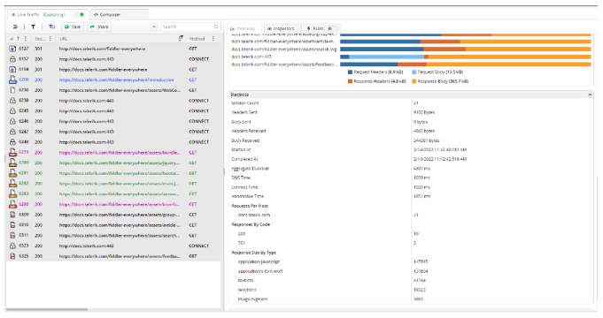
Task: Click the URL column filter icon
Action: [181, 38]
